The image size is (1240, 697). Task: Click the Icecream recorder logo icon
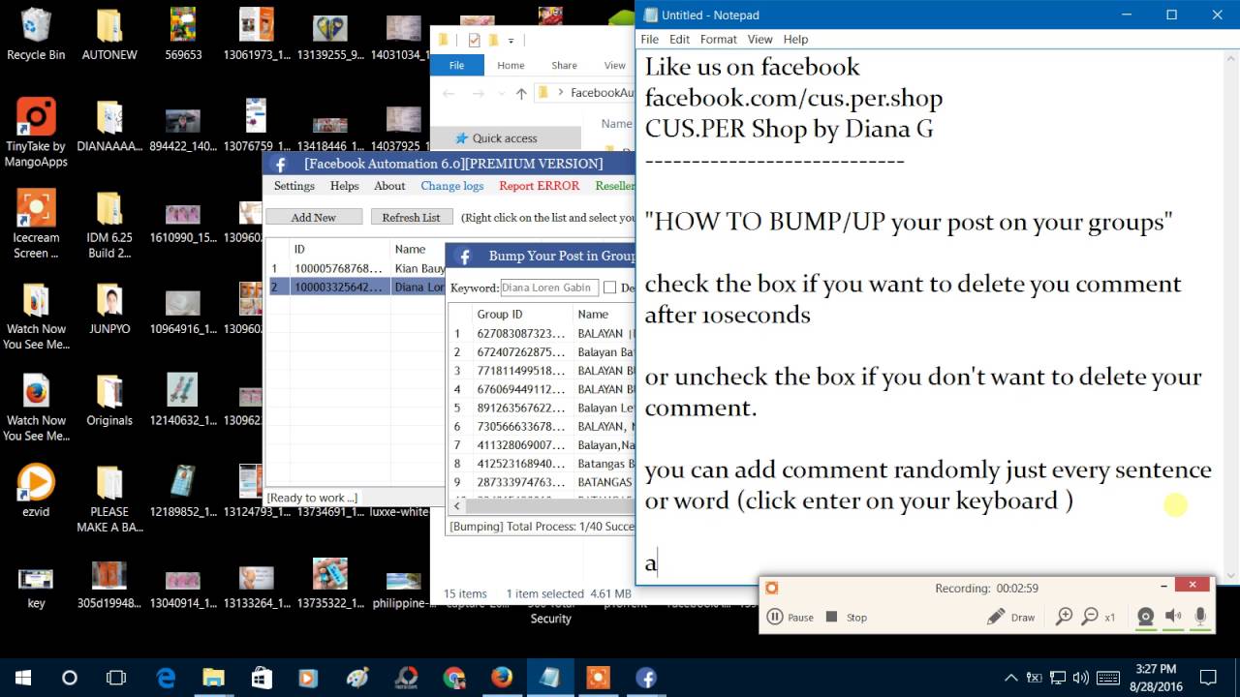coord(771,588)
